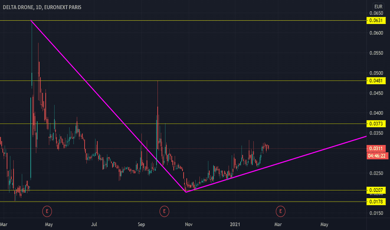Viewport: 390px width, 230px height.
Task: Select the 0.0207 price level label
Action: 376,190
